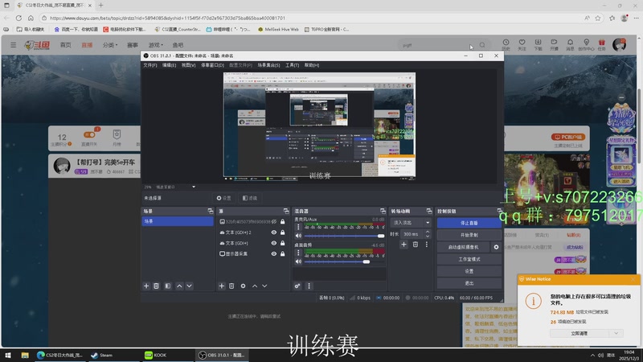Show hidden icons chevron in the system tray
This screenshot has width=643, height=362.
592,355
